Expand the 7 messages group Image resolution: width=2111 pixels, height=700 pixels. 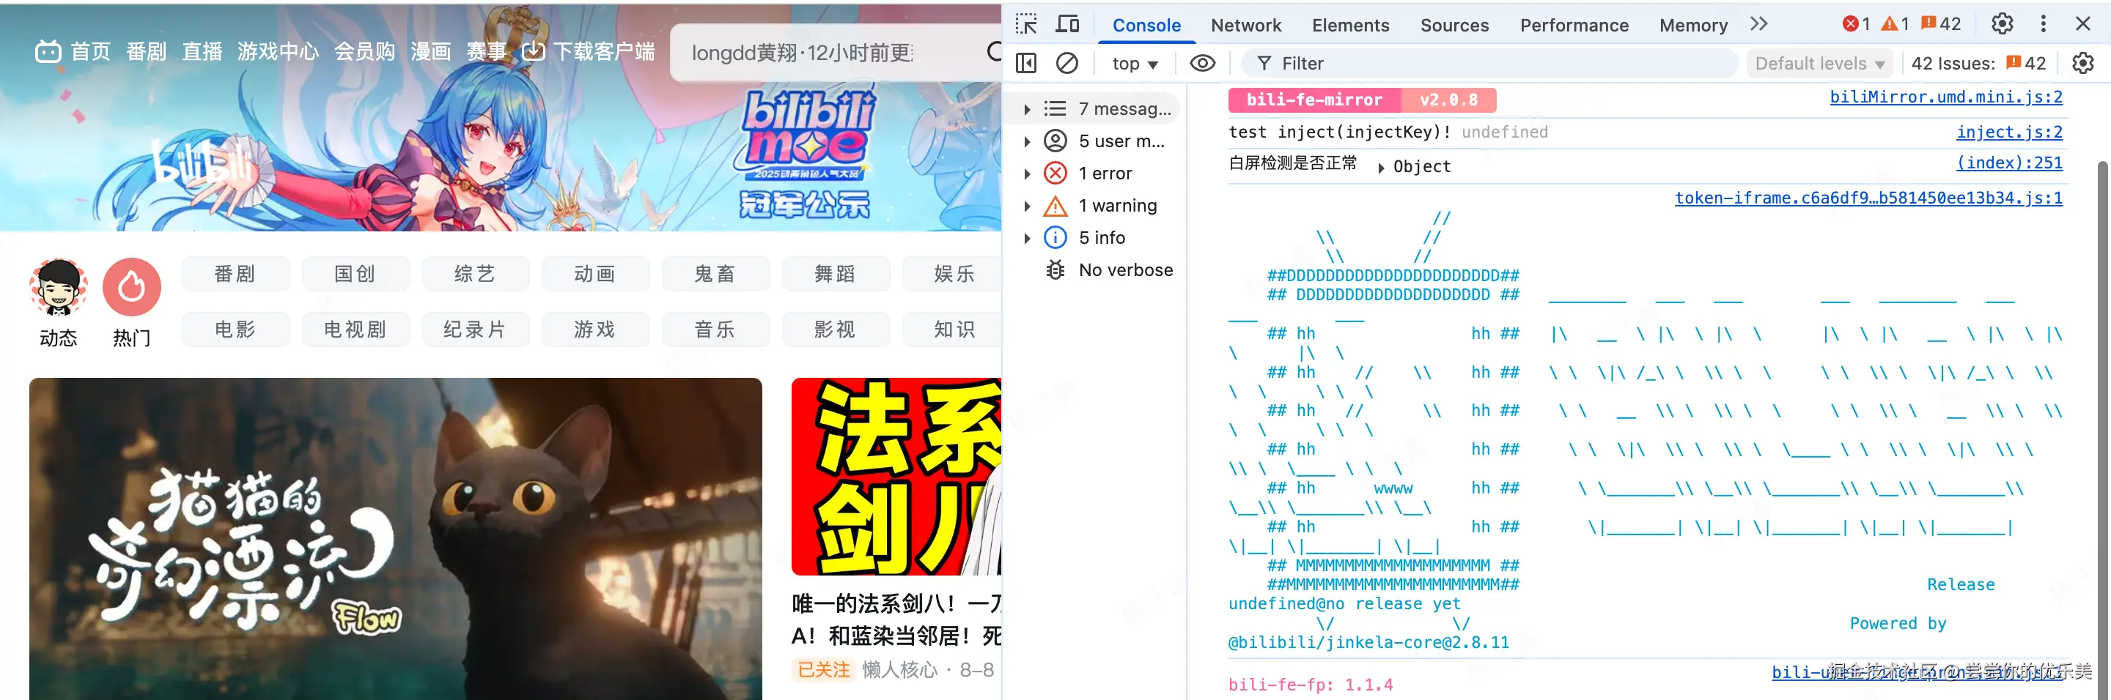tap(1027, 109)
